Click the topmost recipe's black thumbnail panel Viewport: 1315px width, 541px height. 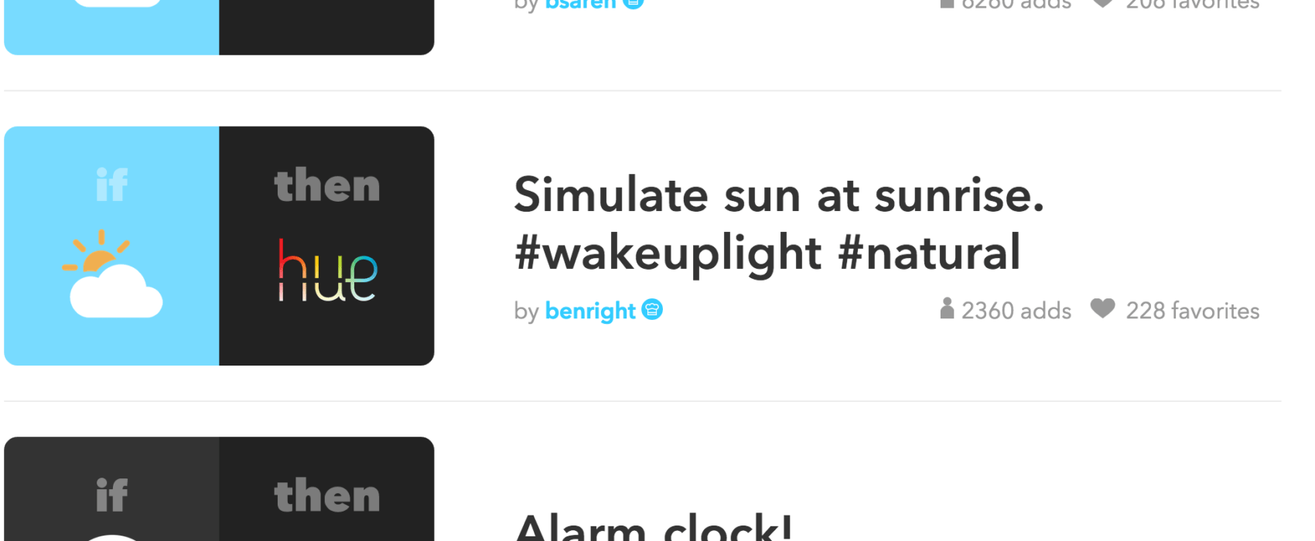pos(326,27)
